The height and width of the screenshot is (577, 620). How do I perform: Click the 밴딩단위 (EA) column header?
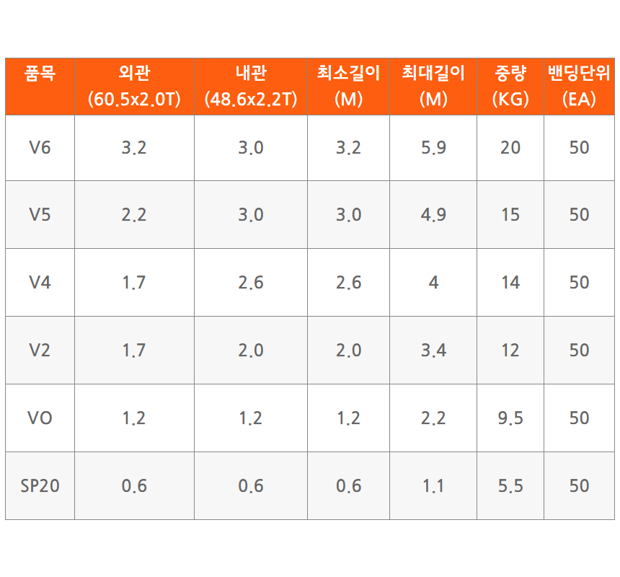pyautogui.click(x=579, y=87)
